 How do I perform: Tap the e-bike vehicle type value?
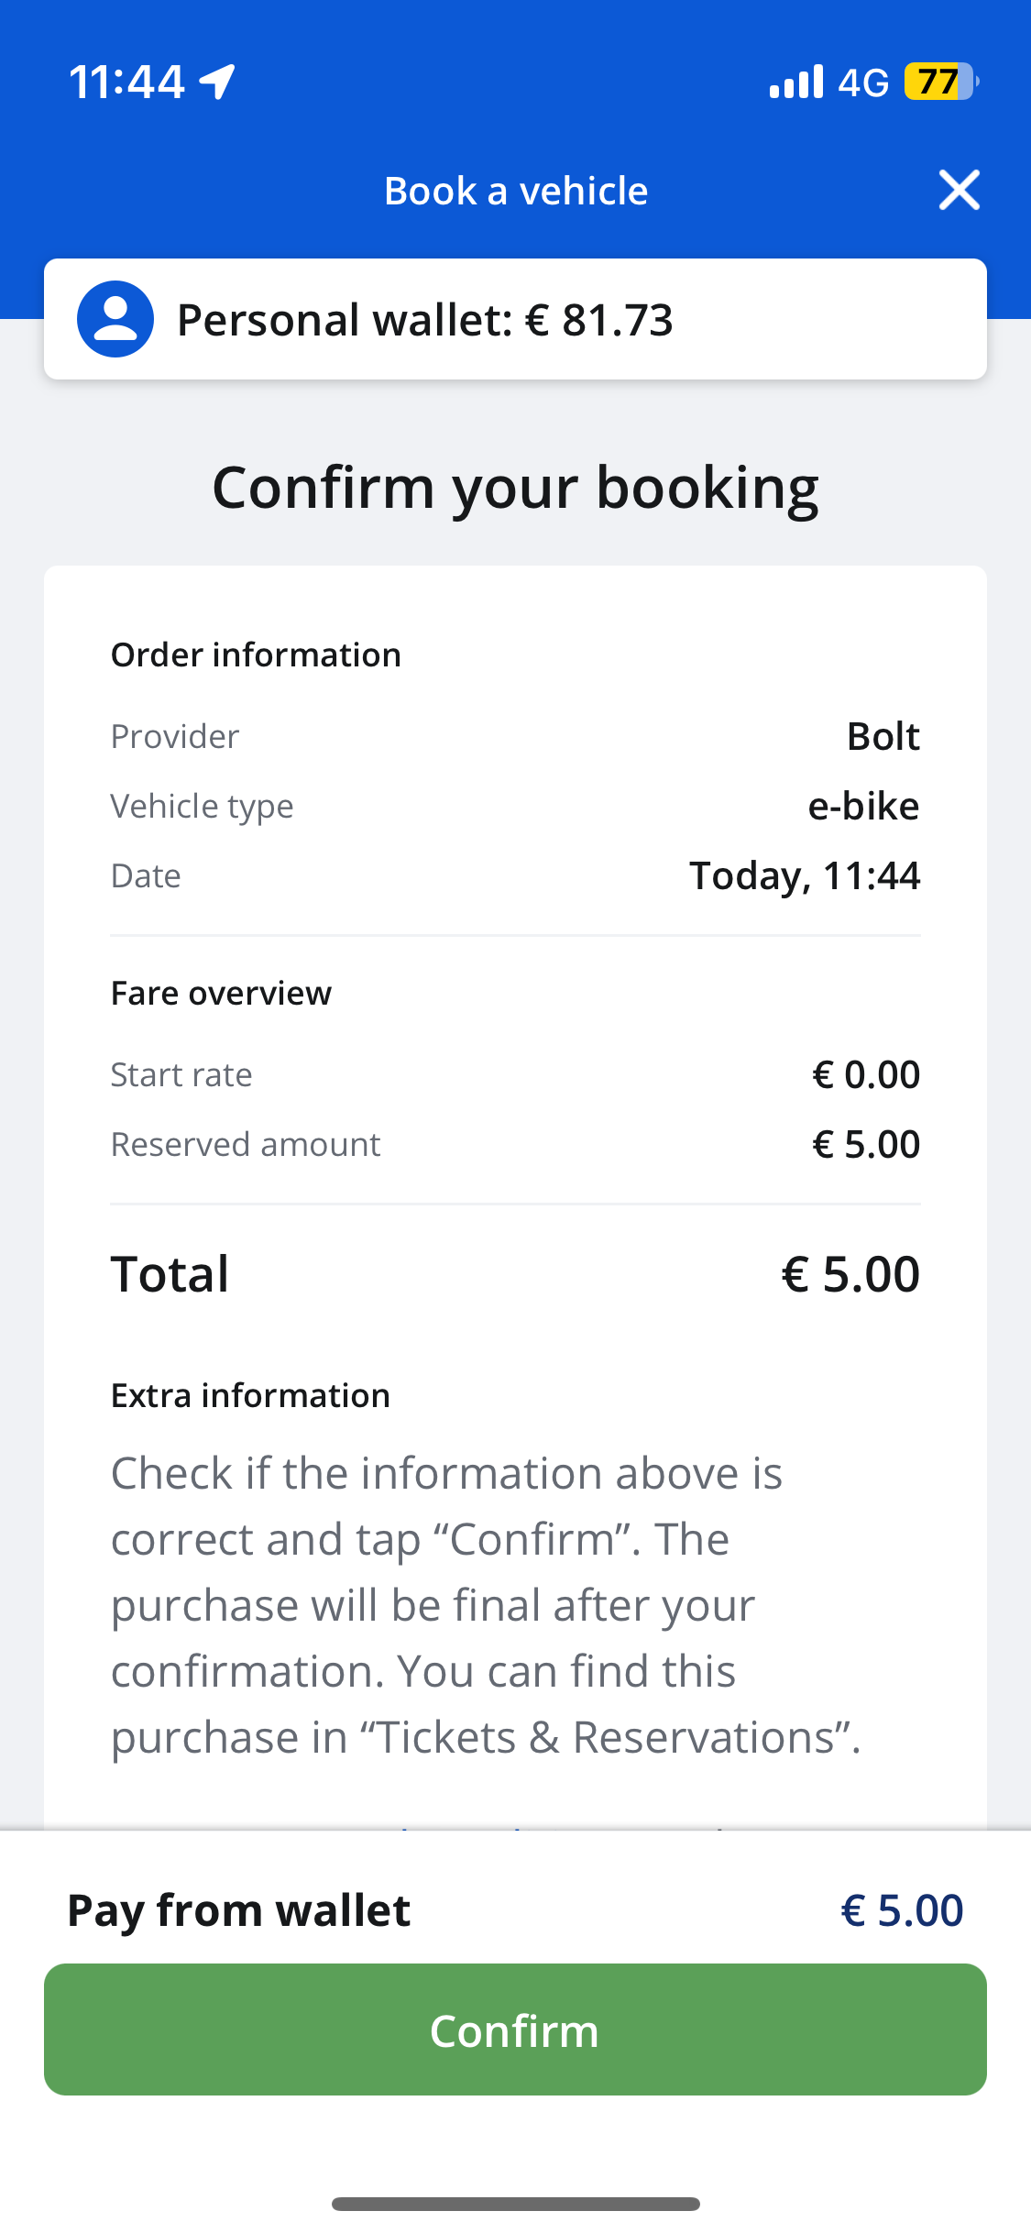tap(863, 806)
